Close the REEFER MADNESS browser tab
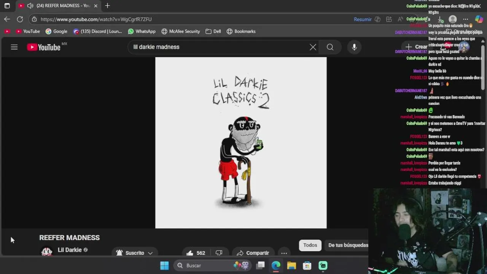The width and height of the screenshot is (487, 274). pyautogui.click(x=95, y=6)
